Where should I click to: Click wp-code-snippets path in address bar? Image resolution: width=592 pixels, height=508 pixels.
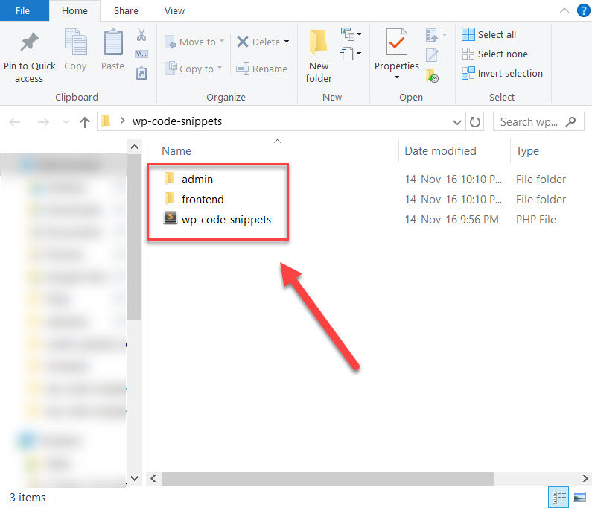tap(177, 121)
